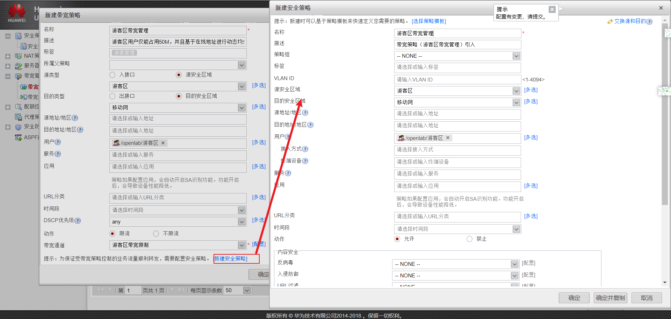Show help for 源地址/地区 in bandwidth dialog

(x=75, y=118)
